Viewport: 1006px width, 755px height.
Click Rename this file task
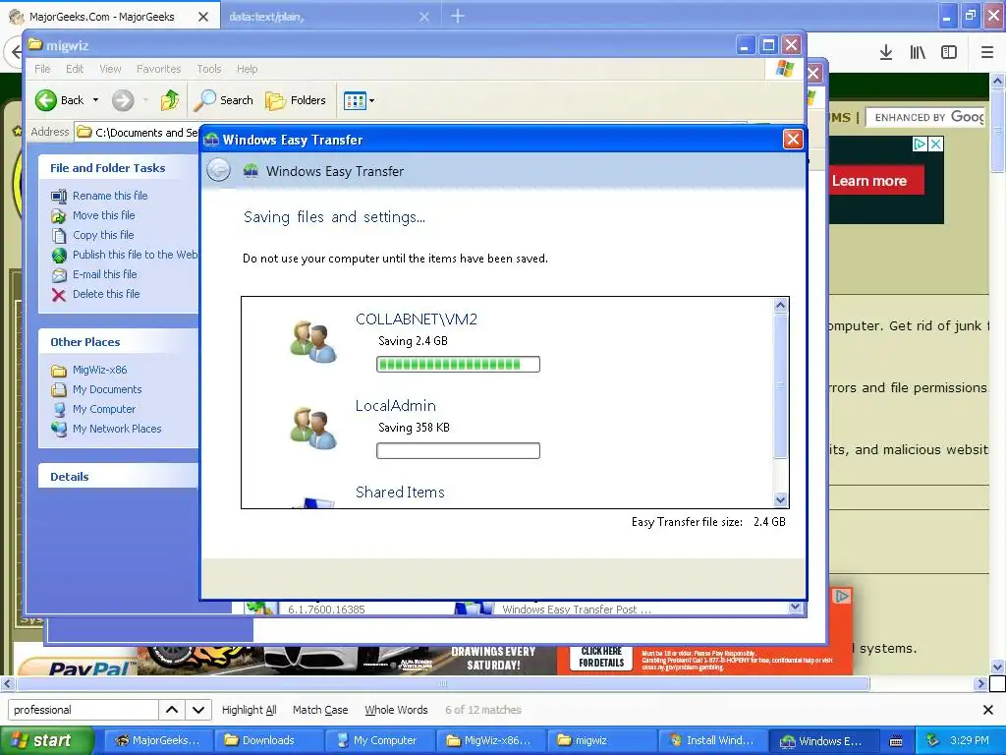pos(110,196)
